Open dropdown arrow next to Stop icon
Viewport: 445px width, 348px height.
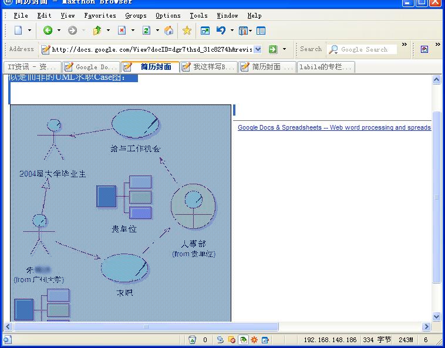click(x=133, y=31)
